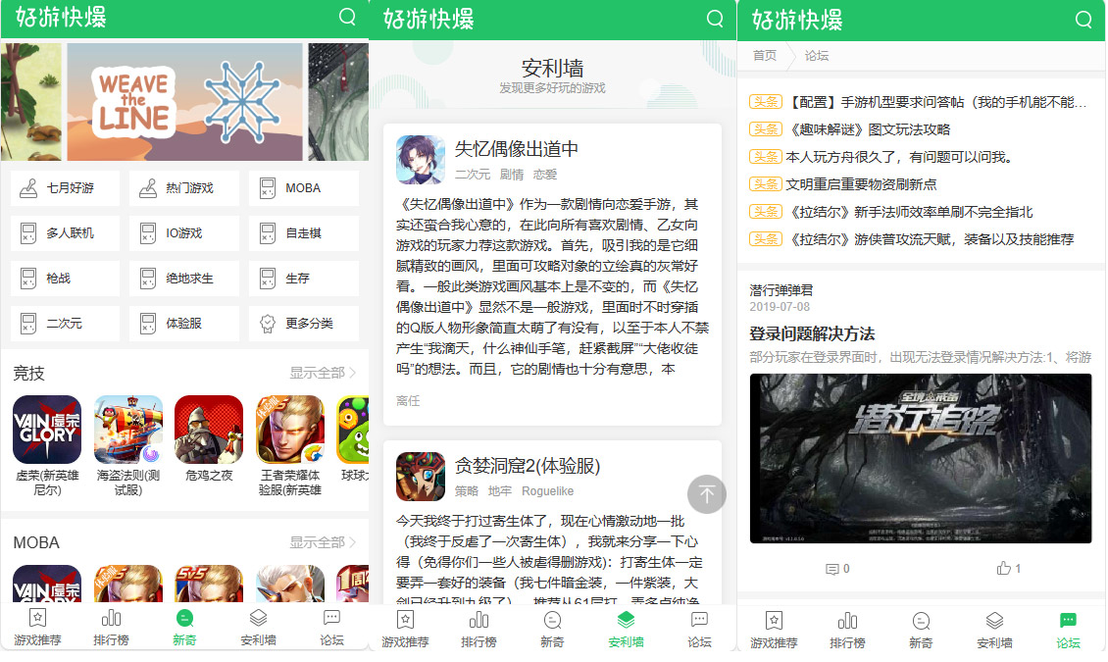Open the 球球 game icon
The height and width of the screenshot is (662, 1108).
[x=353, y=430]
